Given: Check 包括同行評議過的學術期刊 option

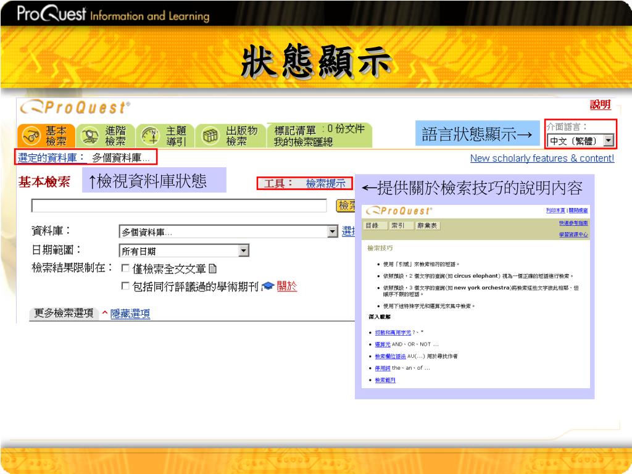Looking at the screenshot, I should click(125, 286).
